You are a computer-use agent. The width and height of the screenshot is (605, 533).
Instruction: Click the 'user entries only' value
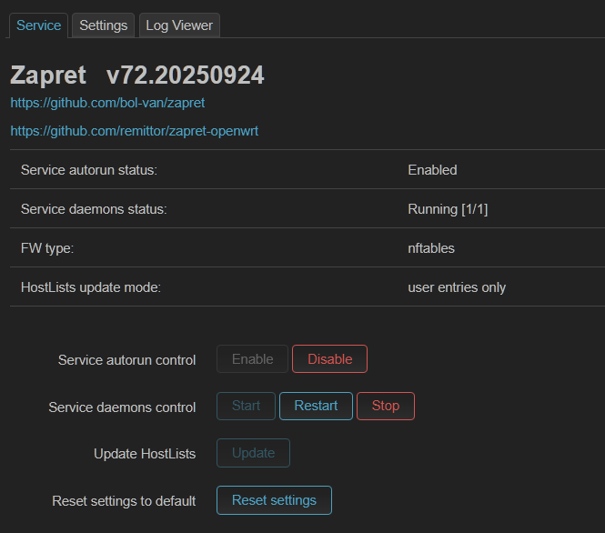(x=457, y=287)
